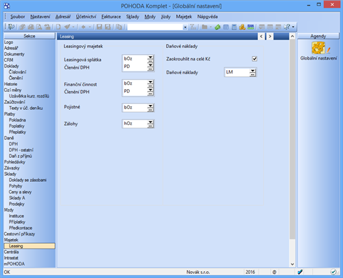Click year 2016 in the status bar

250,272
